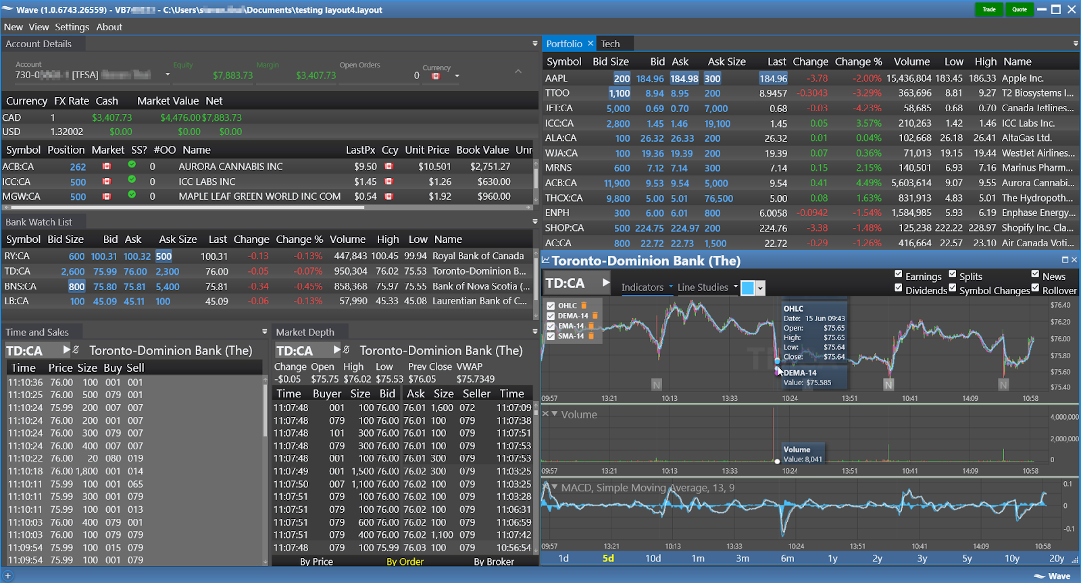Click the Canadian flag market icon for MGW:CA

(107, 196)
